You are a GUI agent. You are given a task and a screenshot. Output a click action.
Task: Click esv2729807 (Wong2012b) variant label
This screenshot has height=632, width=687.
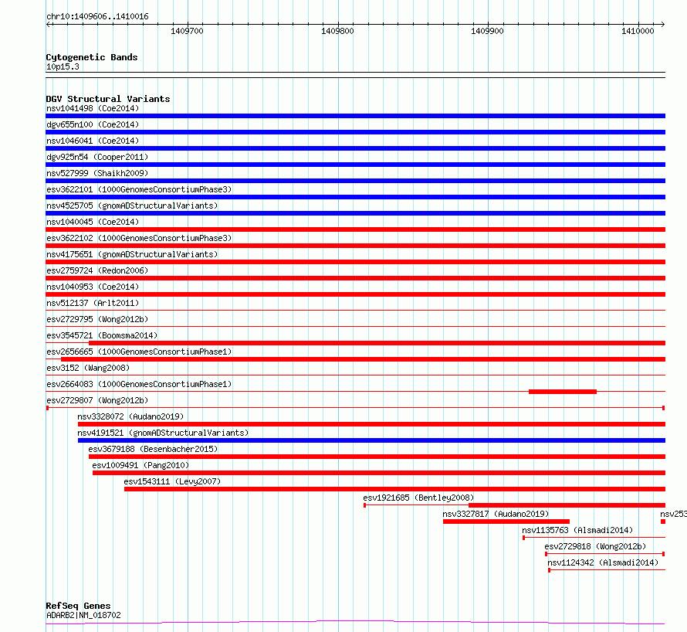click(x=97, y=400)
